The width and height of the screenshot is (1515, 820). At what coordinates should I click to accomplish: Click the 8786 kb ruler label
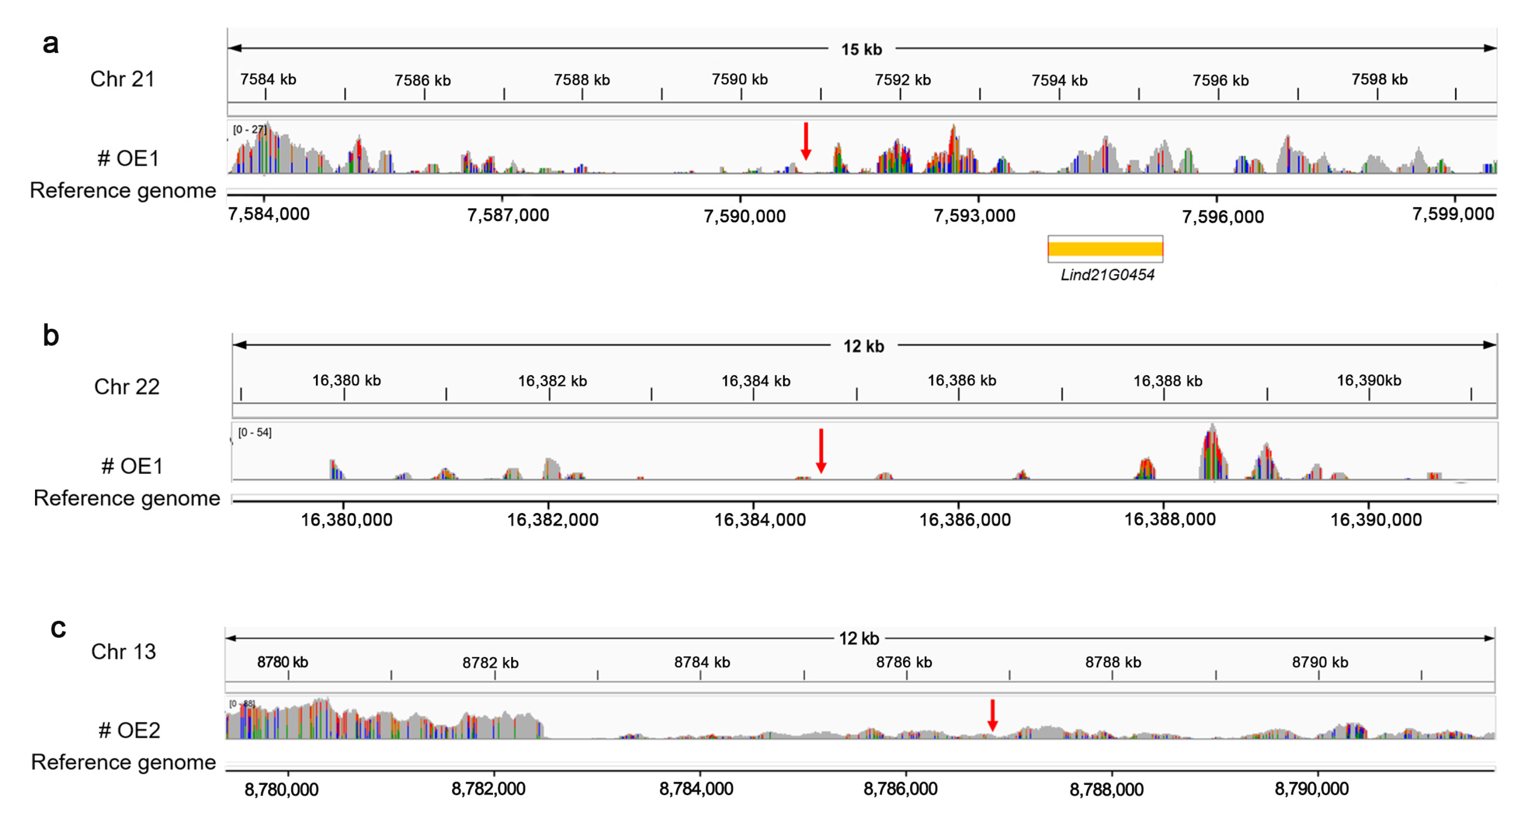[x=904, y=662]
